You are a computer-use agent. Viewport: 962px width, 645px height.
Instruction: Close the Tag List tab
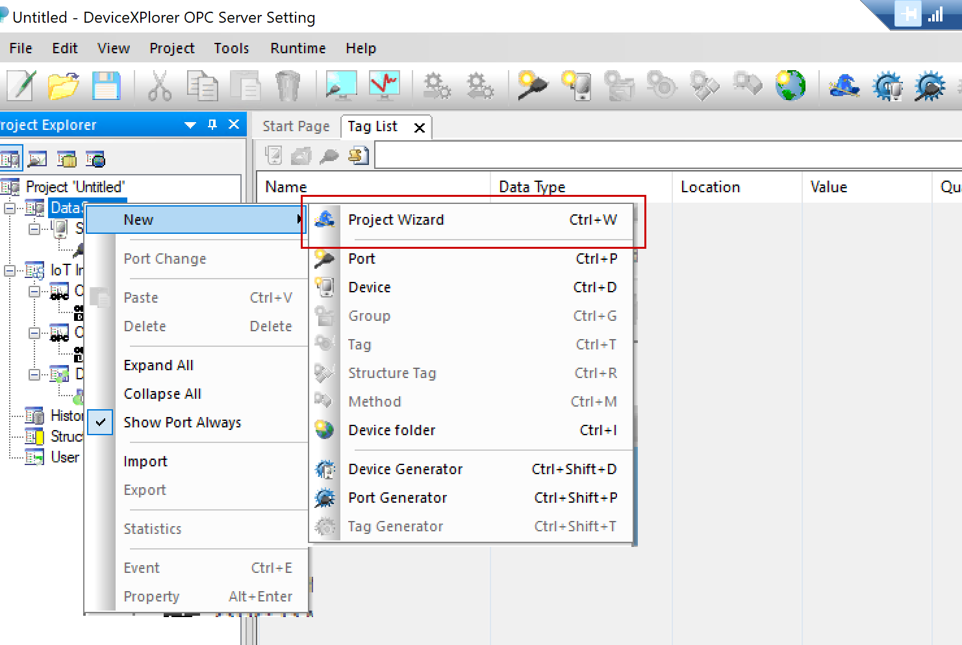[x=420, y=128]
